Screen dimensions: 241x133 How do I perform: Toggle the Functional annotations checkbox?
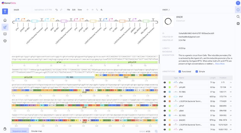point(180,72)
